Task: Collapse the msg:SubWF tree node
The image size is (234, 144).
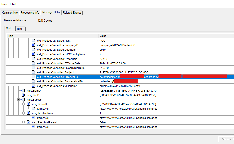Action: tap(18, 100)
